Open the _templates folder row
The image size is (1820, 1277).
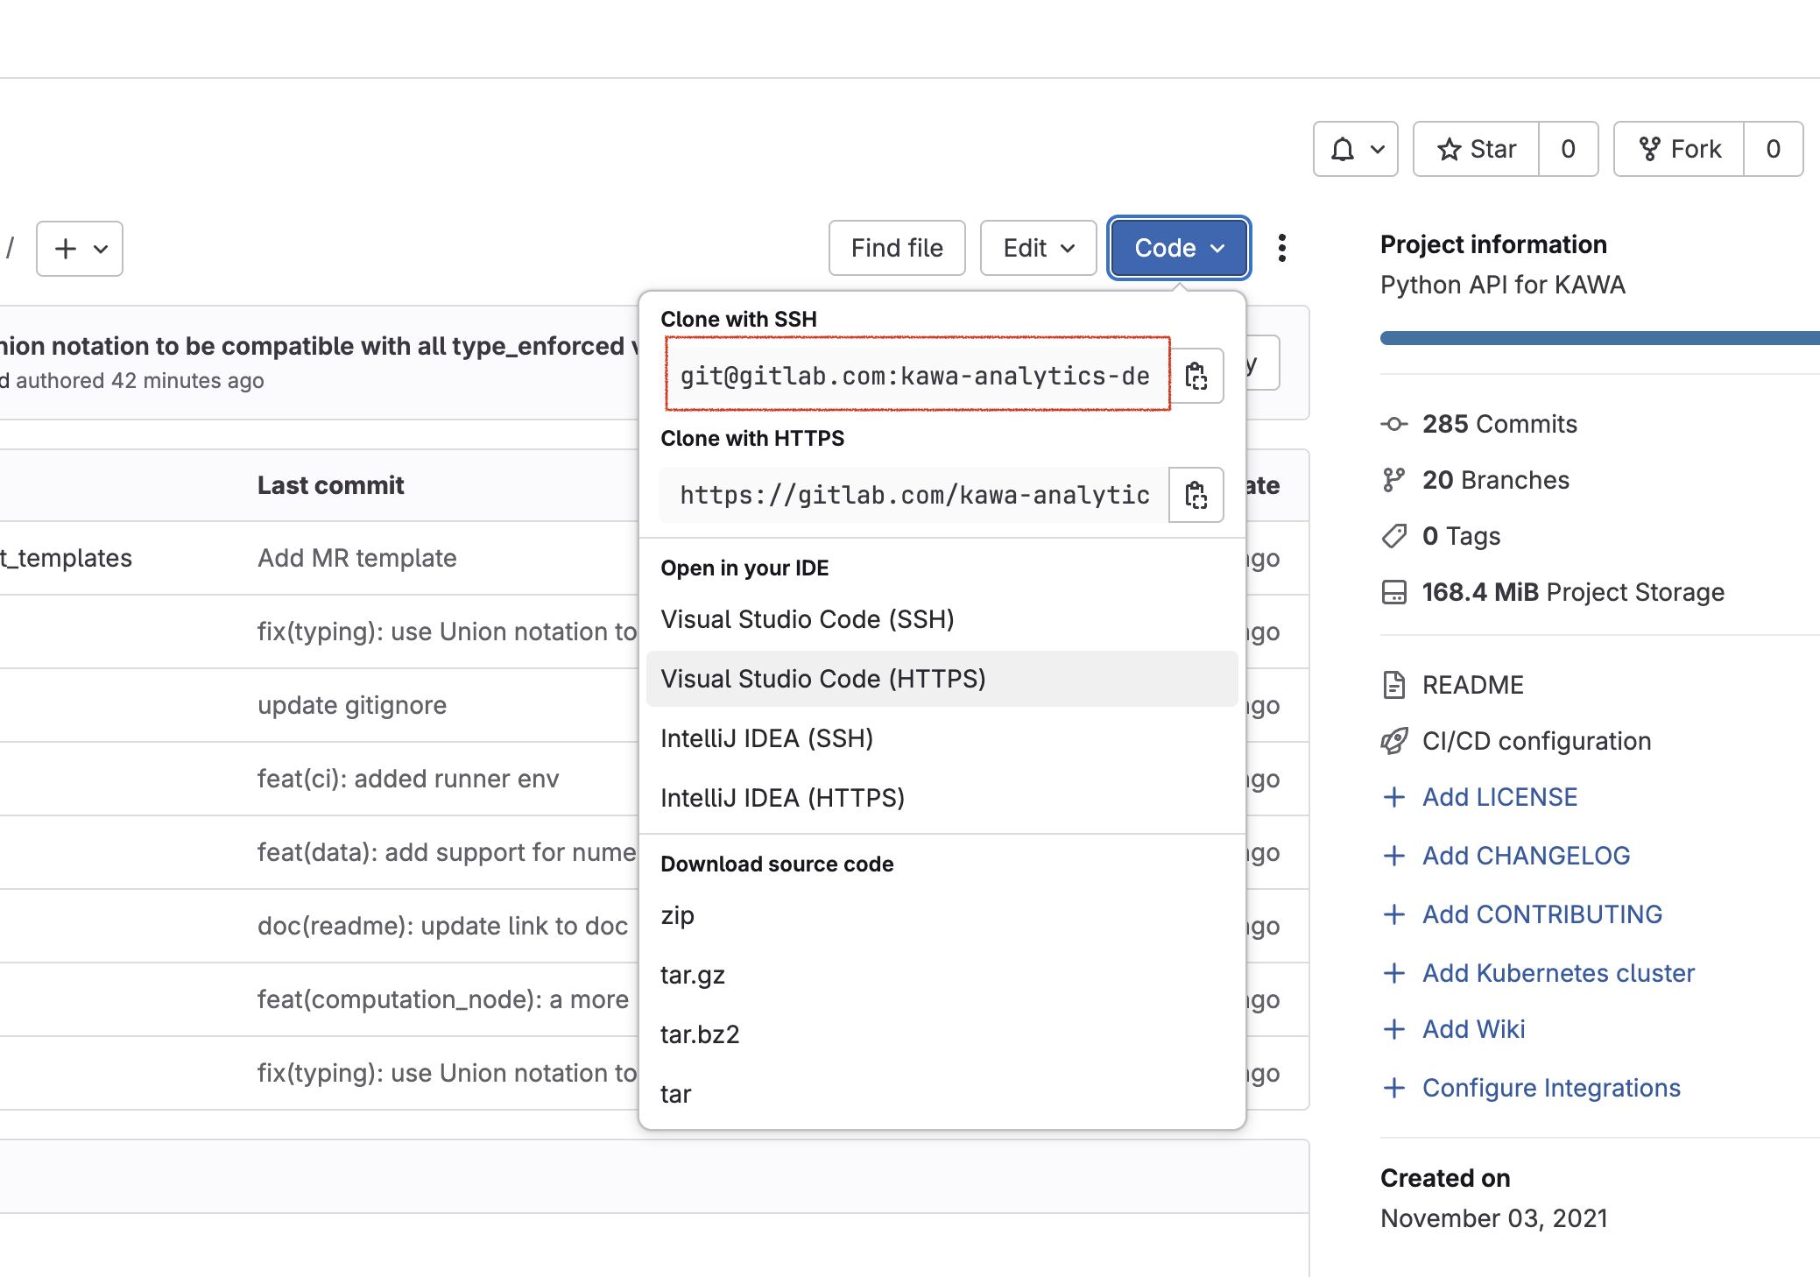[66, 558]
